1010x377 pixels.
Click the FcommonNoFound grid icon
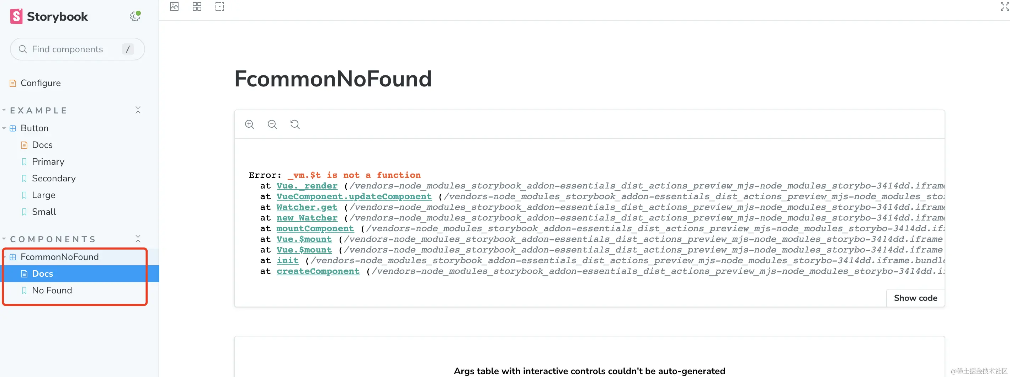click(x=13, y=257)
